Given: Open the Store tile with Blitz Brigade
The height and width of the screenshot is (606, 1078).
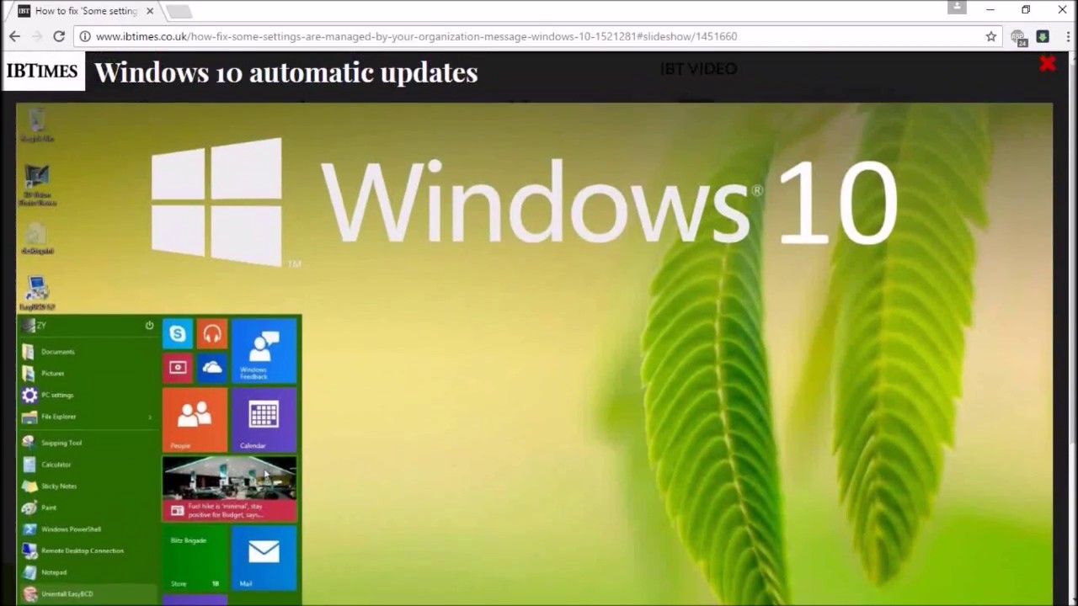Looking at the screenshot, I should [195, 557].
